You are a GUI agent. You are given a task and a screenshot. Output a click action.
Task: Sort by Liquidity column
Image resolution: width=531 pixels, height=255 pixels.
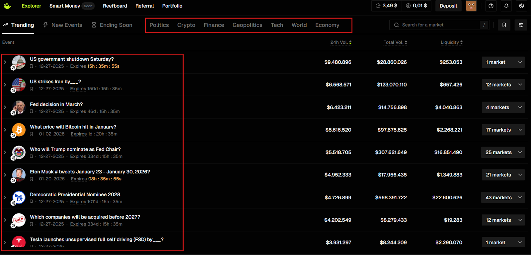[x=451, y=42]
